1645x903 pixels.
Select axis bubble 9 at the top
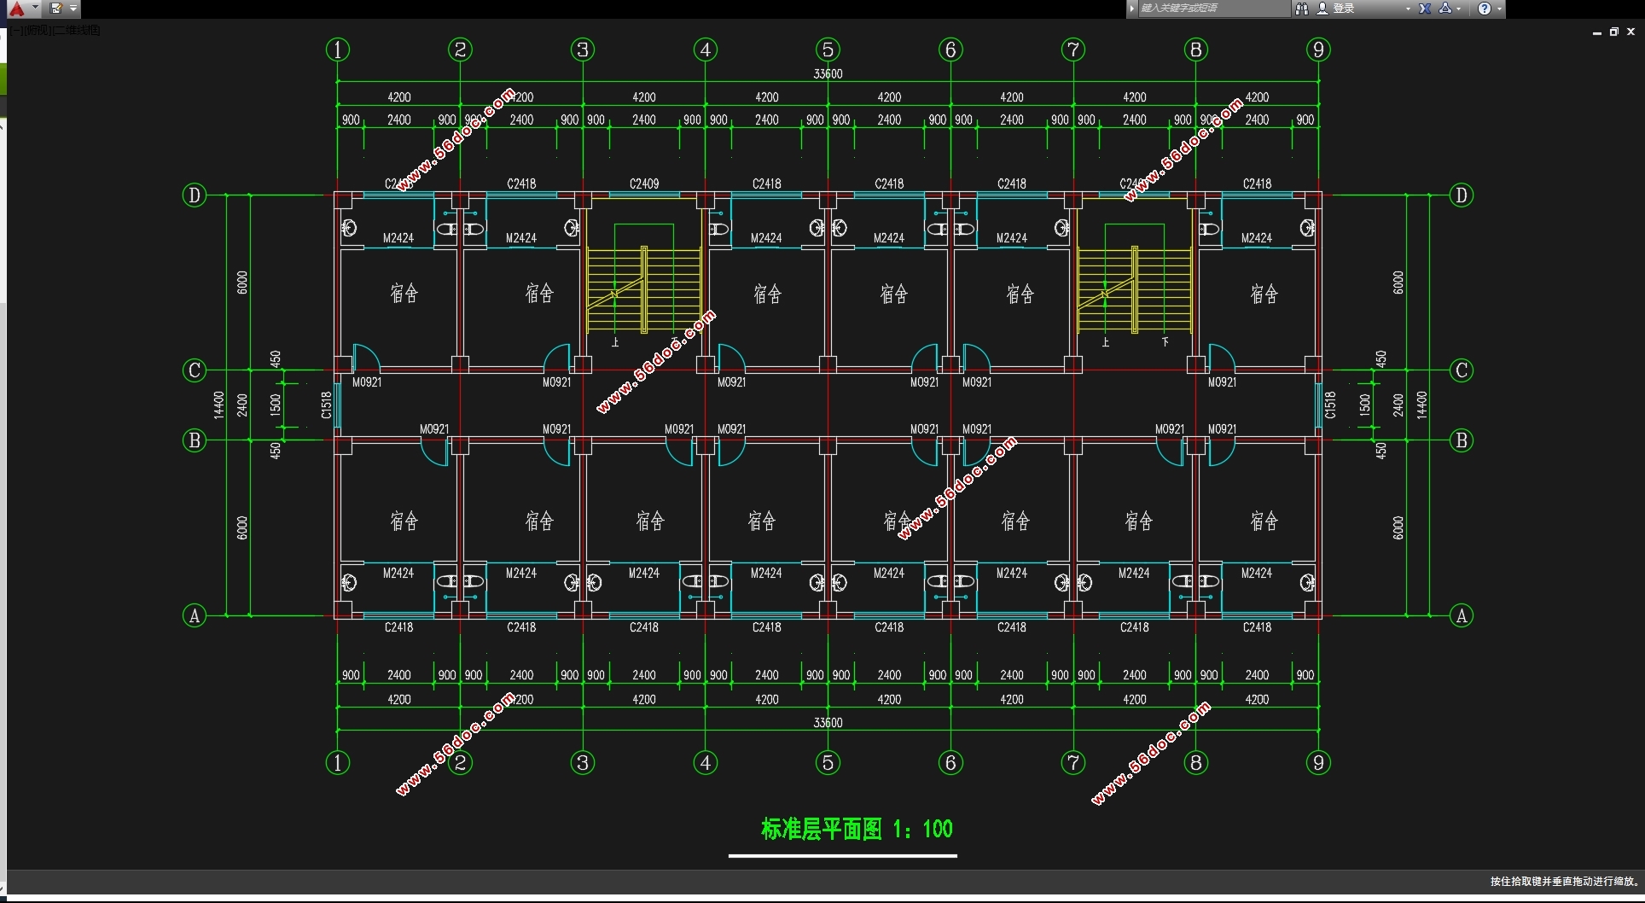click(1318, 50)
